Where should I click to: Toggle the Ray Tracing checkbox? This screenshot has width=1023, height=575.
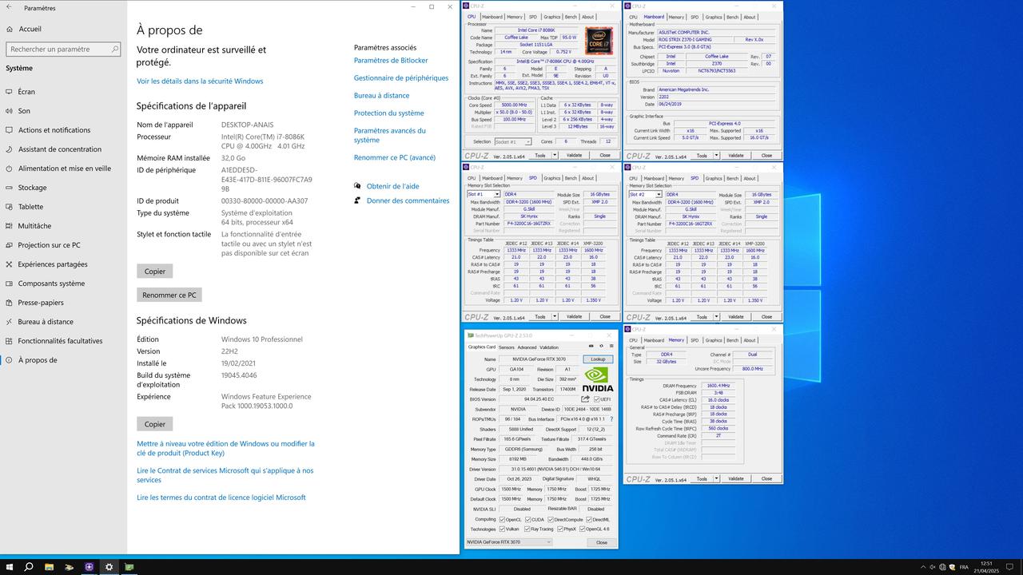pos(527,529)
